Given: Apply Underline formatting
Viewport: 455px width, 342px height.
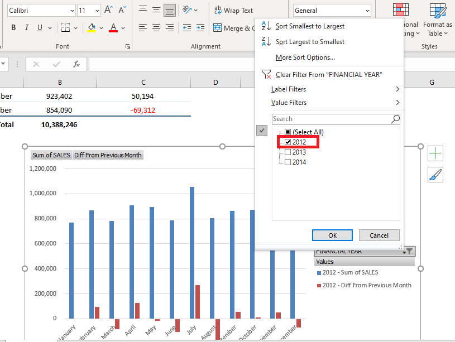Looking at the screenshot, I should (40, 27).
